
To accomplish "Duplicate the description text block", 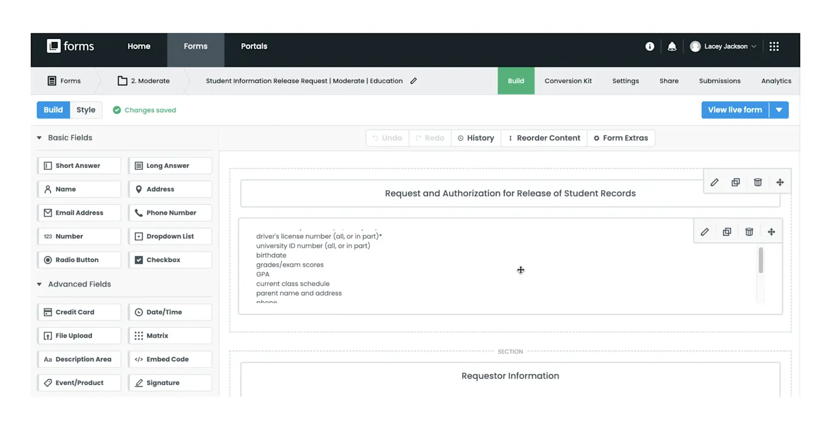I will (727, 232).
